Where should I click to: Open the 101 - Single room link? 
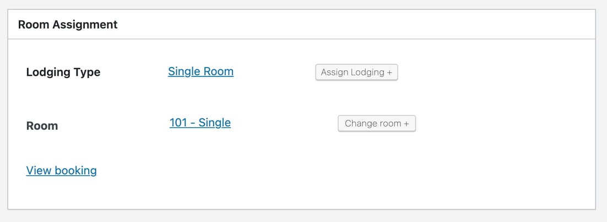click(x=200, y=123)
